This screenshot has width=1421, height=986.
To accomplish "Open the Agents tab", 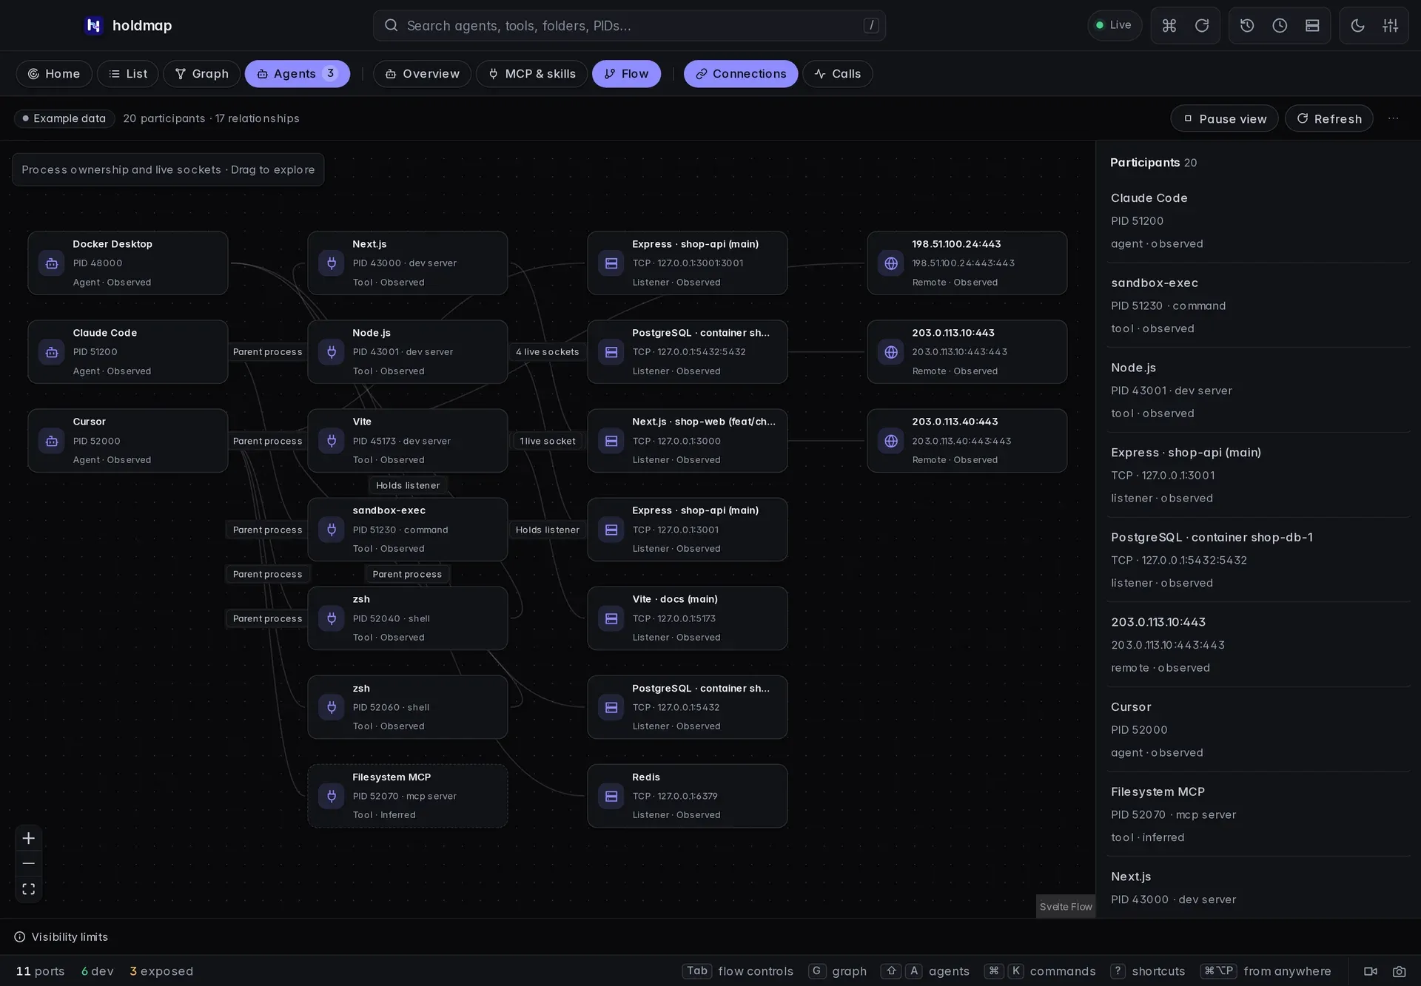I will [297, 74].
